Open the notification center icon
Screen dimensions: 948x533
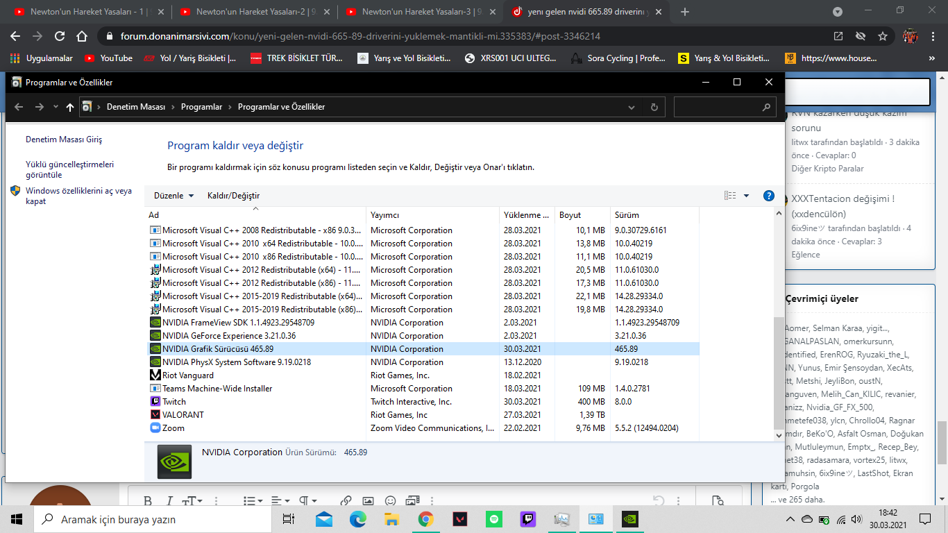(x=925, y=519)
